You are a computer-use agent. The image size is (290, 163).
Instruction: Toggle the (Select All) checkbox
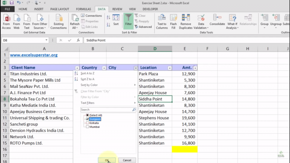(x=87, y=115)
